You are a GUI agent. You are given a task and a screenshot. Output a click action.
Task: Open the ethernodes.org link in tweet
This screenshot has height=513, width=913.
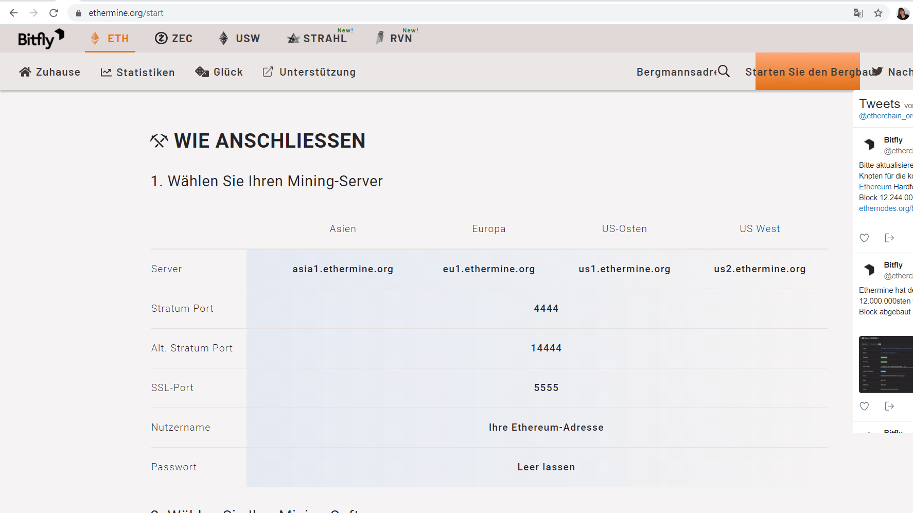(x=885, y=208)
